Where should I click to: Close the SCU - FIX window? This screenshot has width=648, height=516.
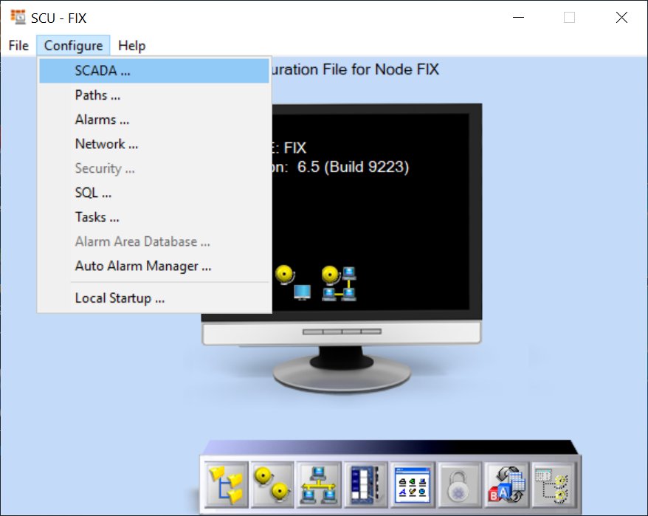point(621,18)
